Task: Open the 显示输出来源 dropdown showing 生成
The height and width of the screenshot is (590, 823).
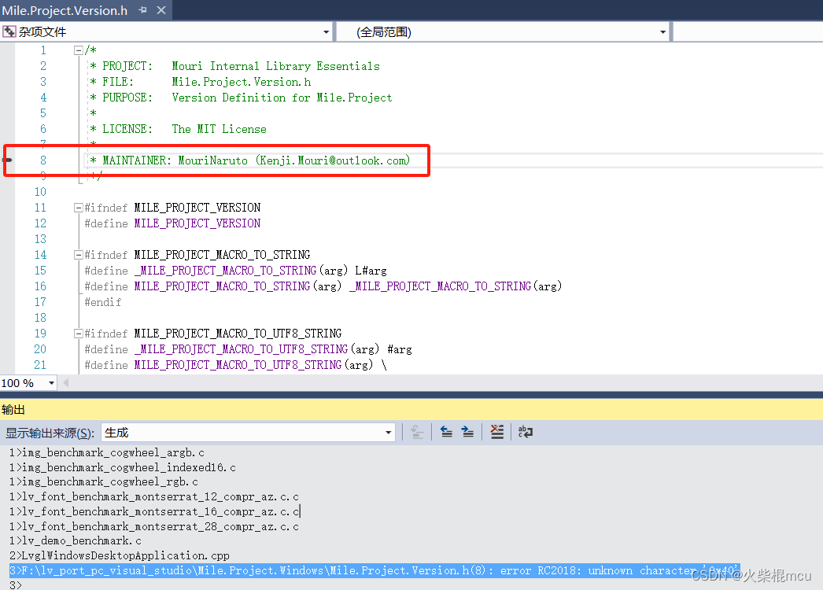Action: click(387, 431)
